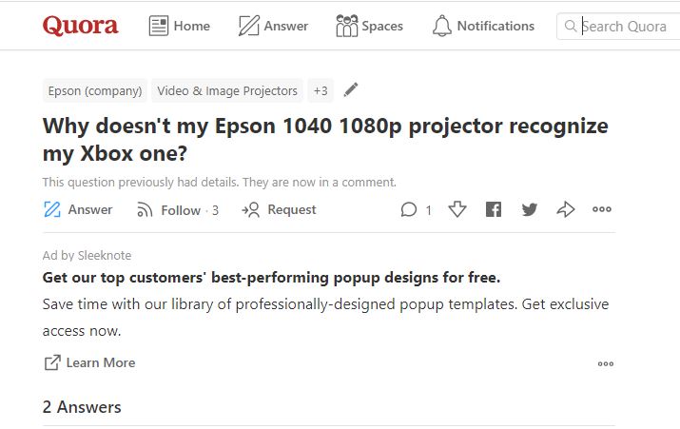
Task: Write an answer using the blue Answer button
Action: tap(78, 209)
